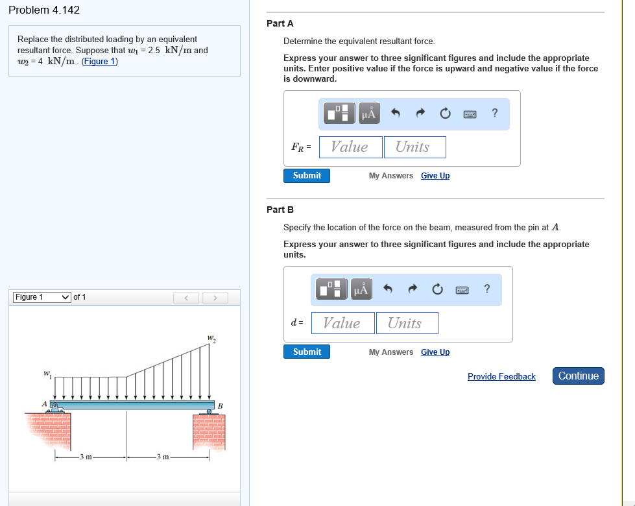The image size is (635, 506).
Task: Go to previous figure arrow
Action: (x=186, y=298)
